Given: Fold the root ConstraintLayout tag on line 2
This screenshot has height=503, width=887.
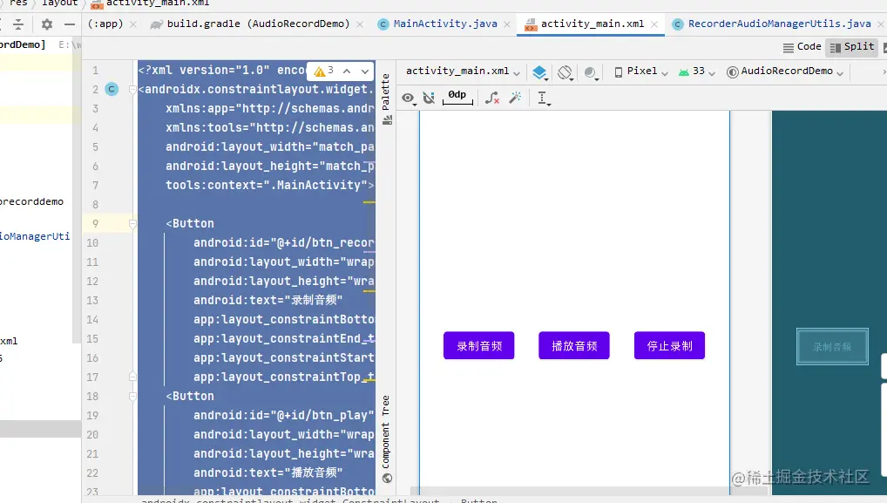Looking at the screenshot, I should click(x=132, y=90).
